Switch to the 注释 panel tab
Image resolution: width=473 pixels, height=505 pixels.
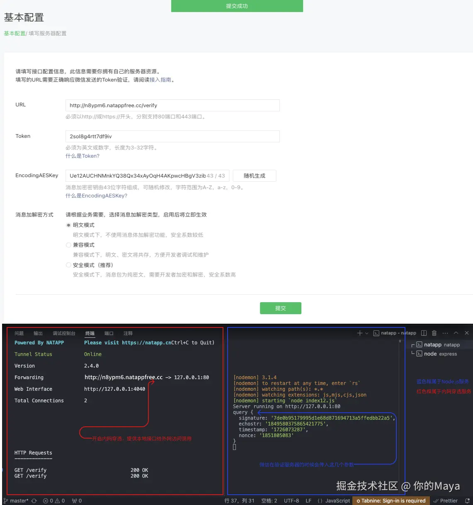[x=128, y=333]
